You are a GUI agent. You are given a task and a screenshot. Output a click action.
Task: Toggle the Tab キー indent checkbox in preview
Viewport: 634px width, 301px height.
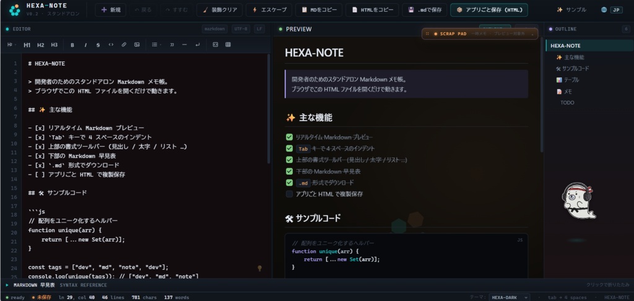289,149
